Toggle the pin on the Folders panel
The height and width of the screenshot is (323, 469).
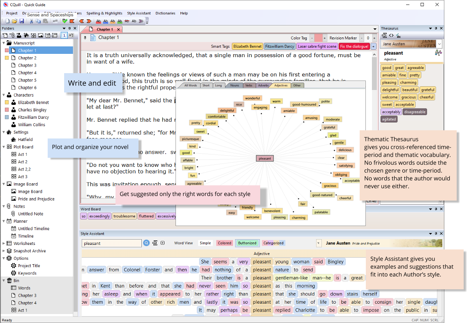click(69, 28)
